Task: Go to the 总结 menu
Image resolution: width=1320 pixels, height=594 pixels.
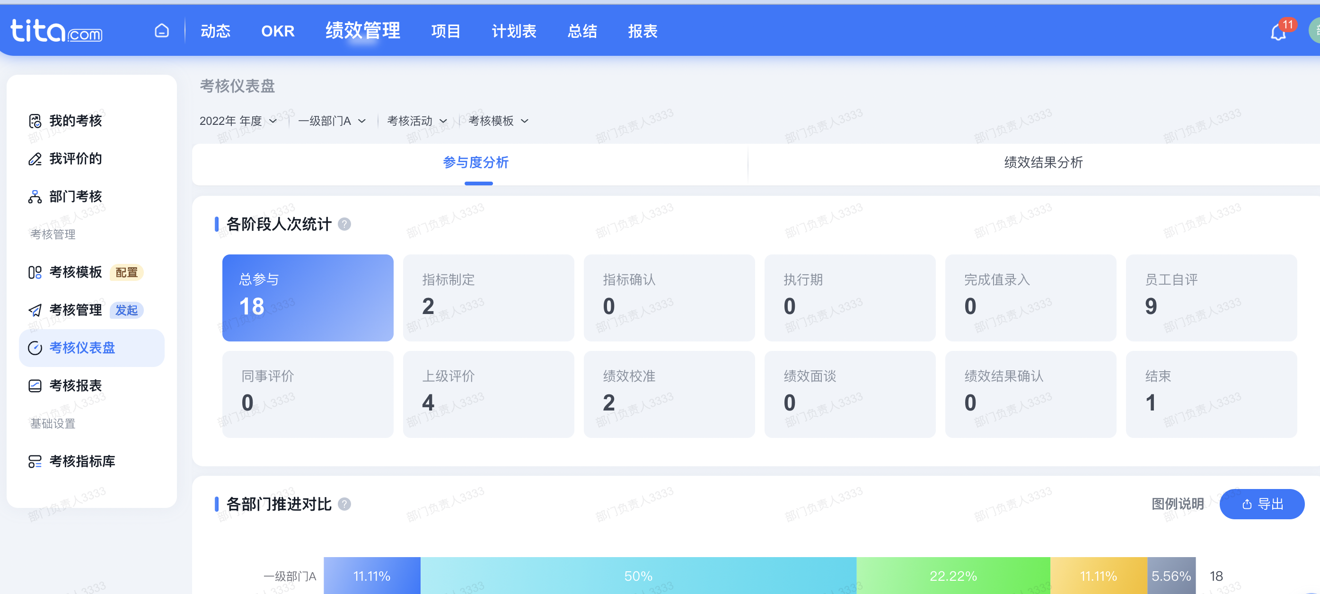Action: tap(582, 31)
